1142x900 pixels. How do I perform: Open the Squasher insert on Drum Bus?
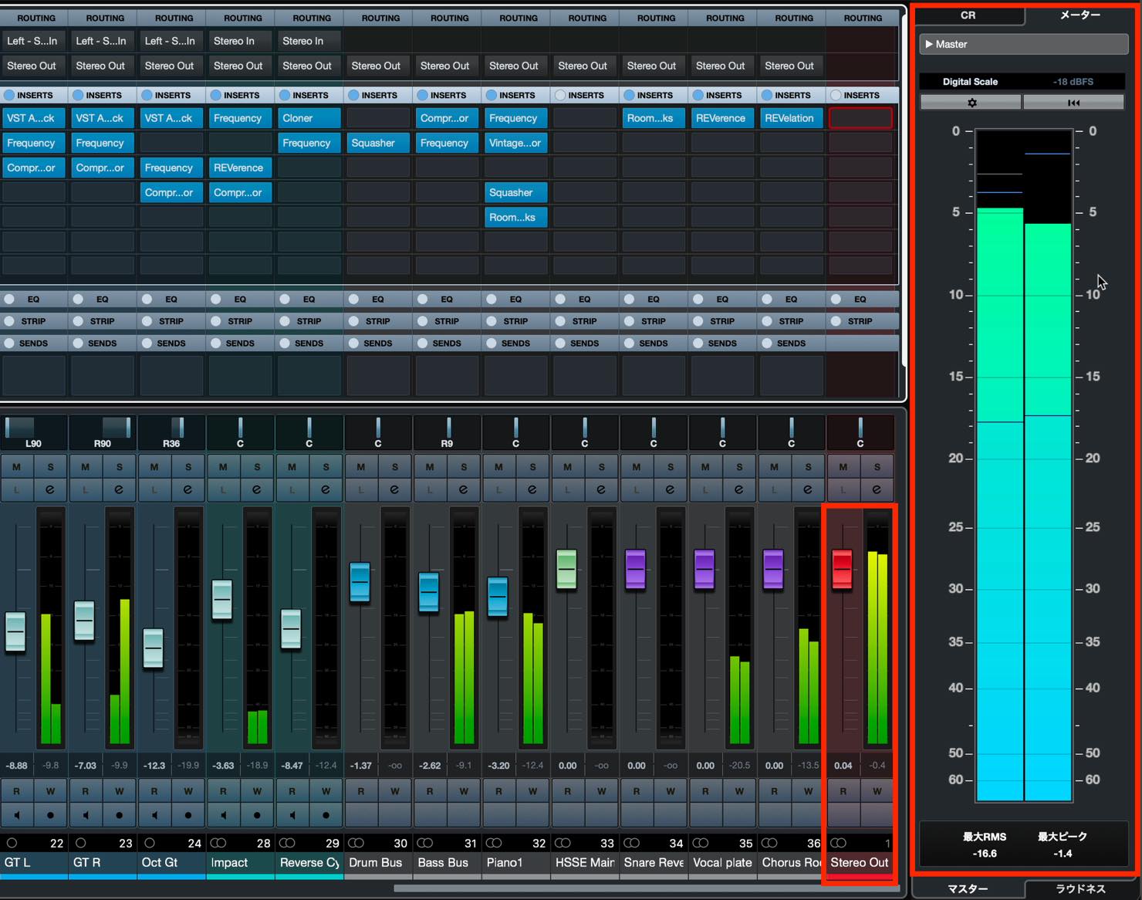click(x=377, y=143)
